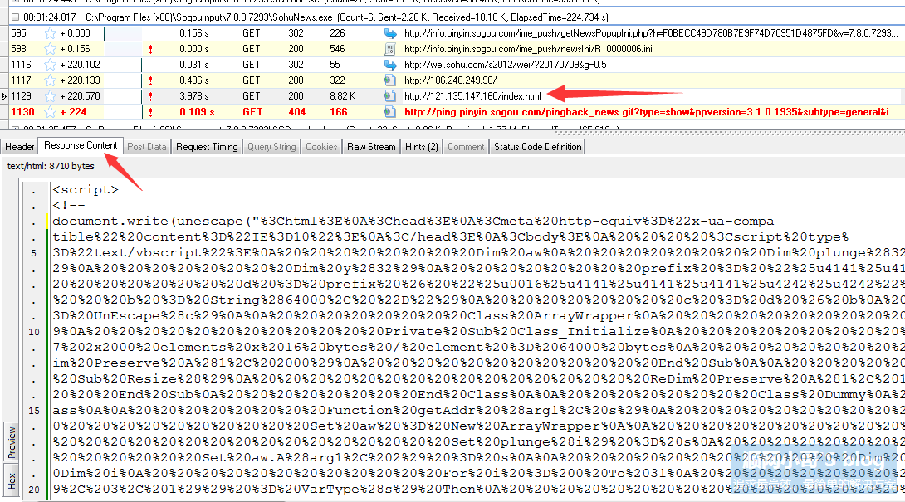This screenshot has height=502, width=905.
Task: Toggle the star on request 1129
Action: pyautogui.click(x=49, y=96)
